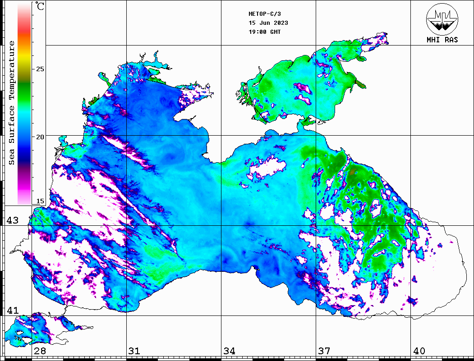Click the latitude label 41
This screenshot has height=361, width=474.
point(13,310)
